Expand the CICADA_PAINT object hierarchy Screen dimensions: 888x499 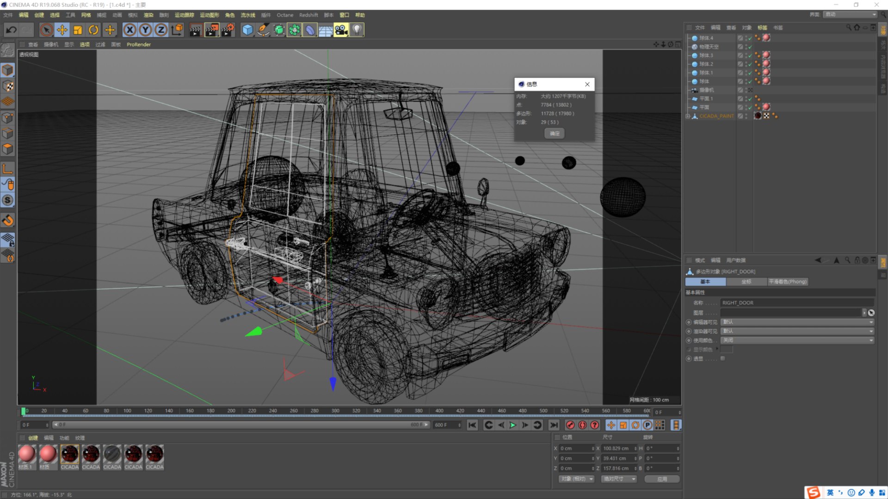click(688, 116)
